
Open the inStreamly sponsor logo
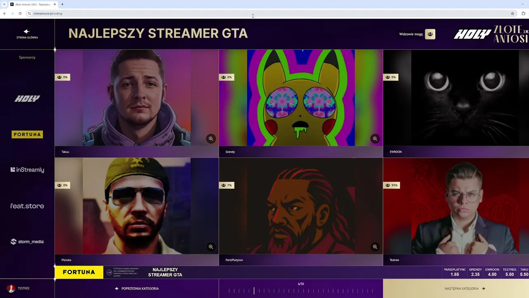pos(27,170)
